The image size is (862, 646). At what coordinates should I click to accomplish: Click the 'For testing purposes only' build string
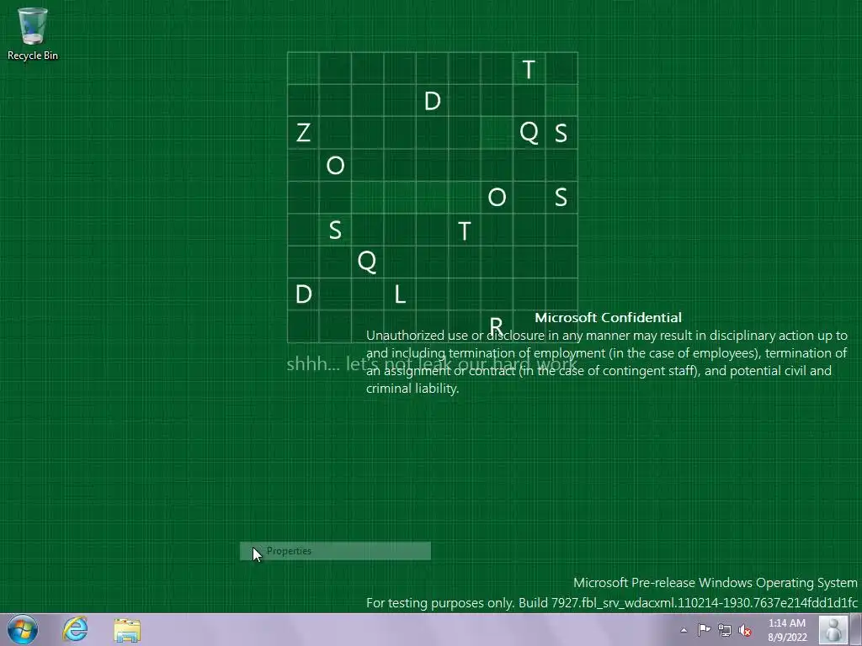tap(612, 603)
